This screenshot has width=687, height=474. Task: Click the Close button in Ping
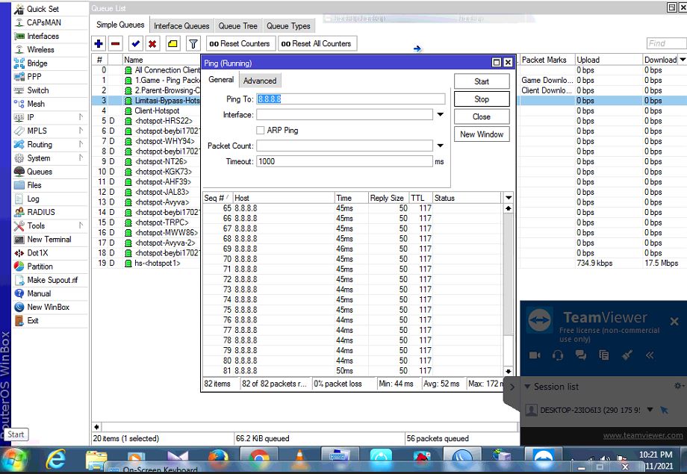coord(482,117)
